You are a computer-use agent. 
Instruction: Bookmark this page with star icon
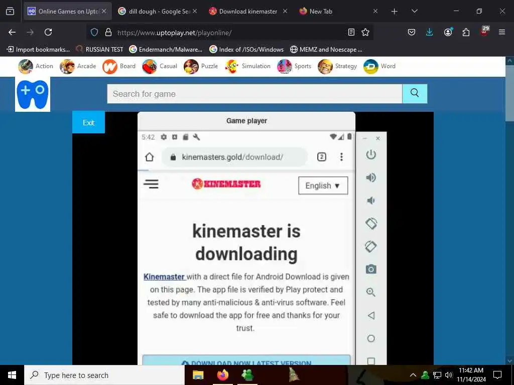[365, 32]
